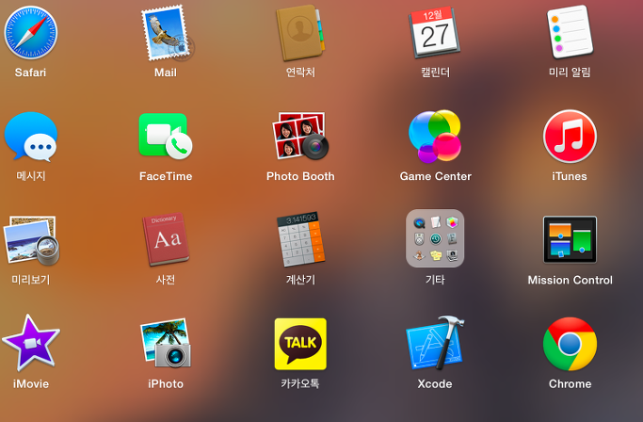This screenshot has width=643, height=422.
Task: Click the Mission Control text label
Action: click(570, 281)
